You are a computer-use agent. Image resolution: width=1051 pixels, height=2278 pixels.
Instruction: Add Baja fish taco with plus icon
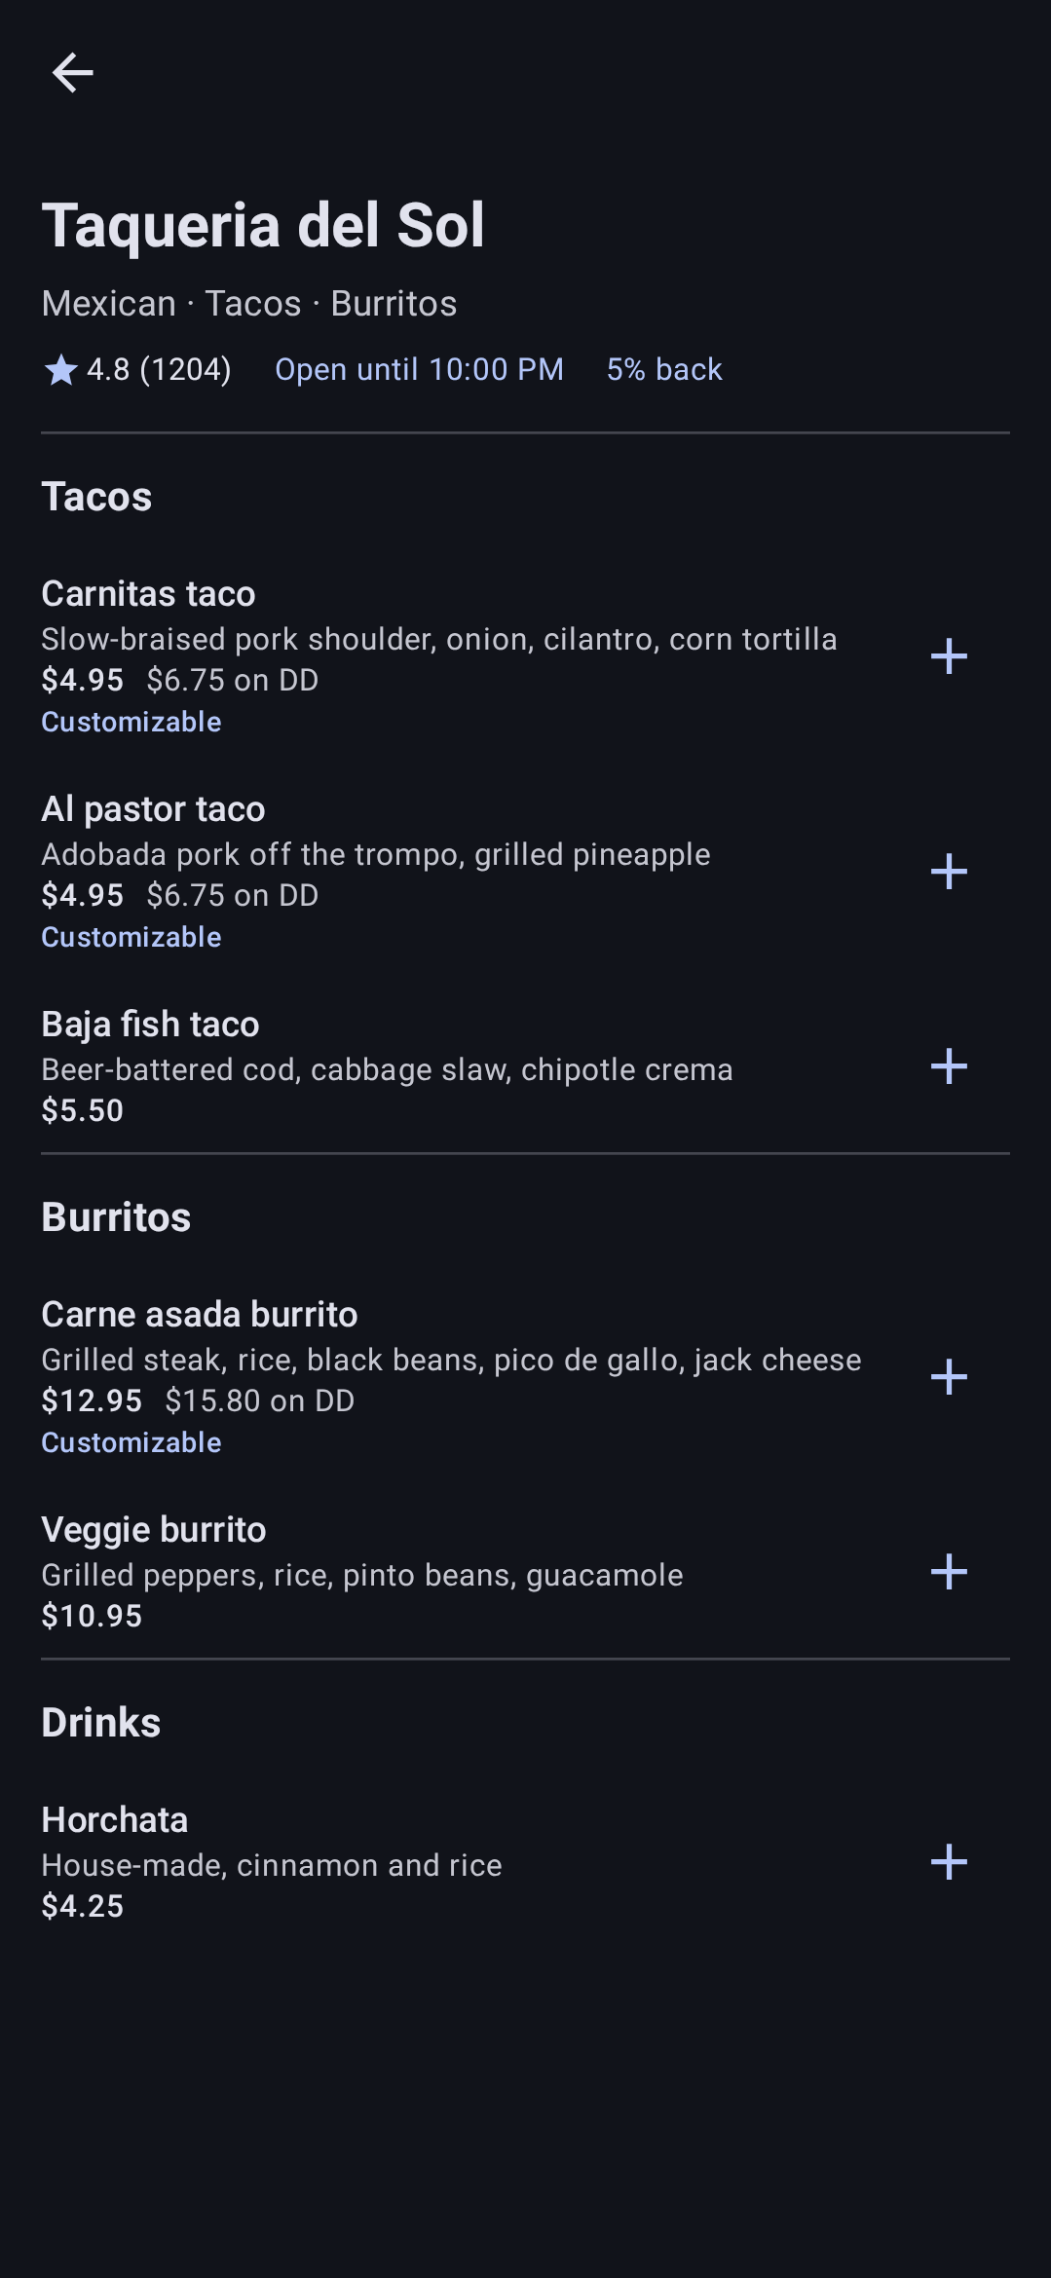[x=949, y=1066]
